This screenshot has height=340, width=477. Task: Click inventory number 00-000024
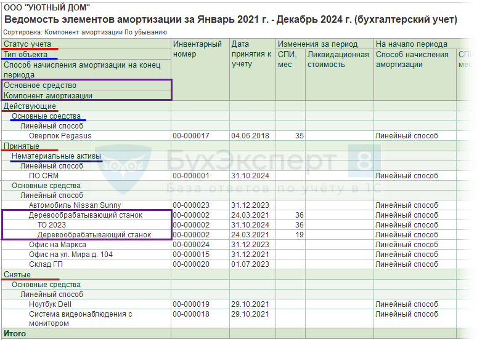(191, 245)
